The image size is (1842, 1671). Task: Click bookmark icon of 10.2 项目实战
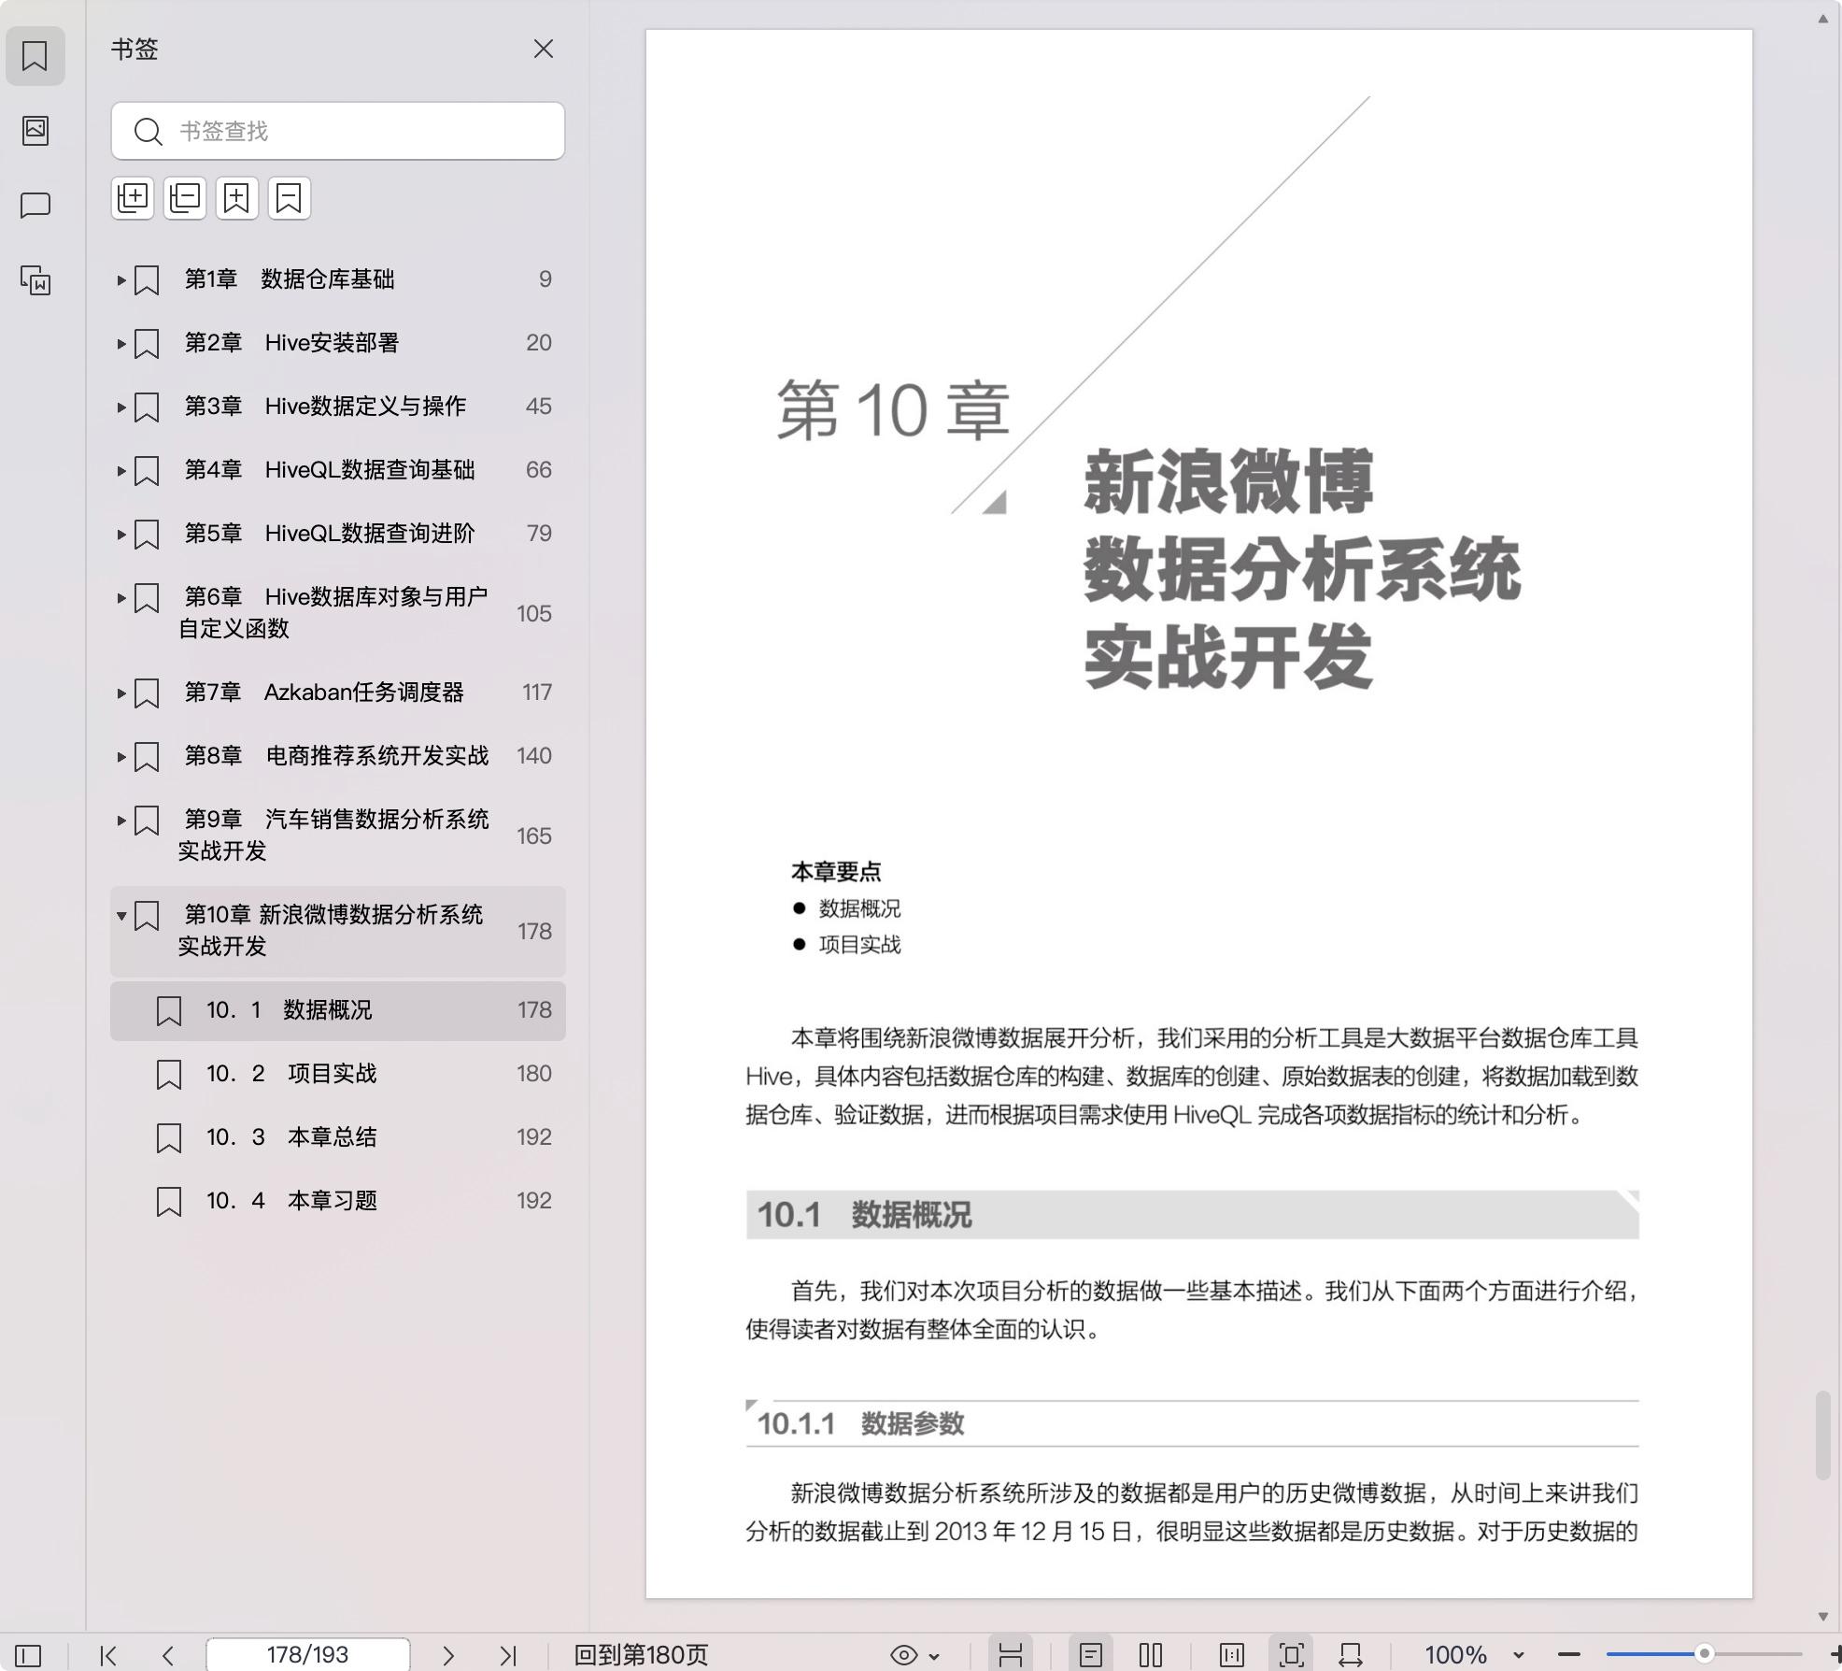[x=169, y=1075]
